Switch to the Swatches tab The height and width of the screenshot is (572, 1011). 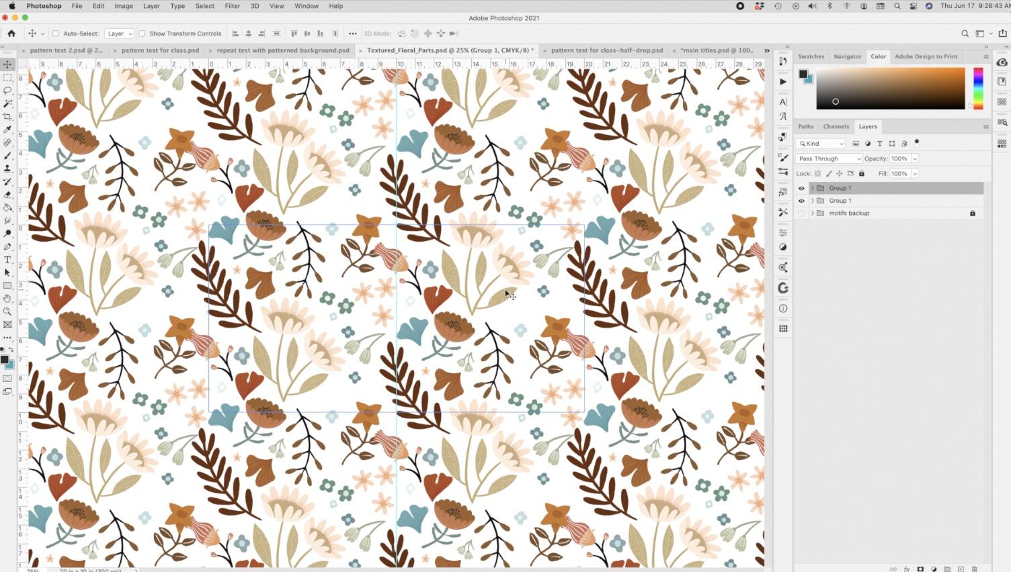tap(811, 56)
